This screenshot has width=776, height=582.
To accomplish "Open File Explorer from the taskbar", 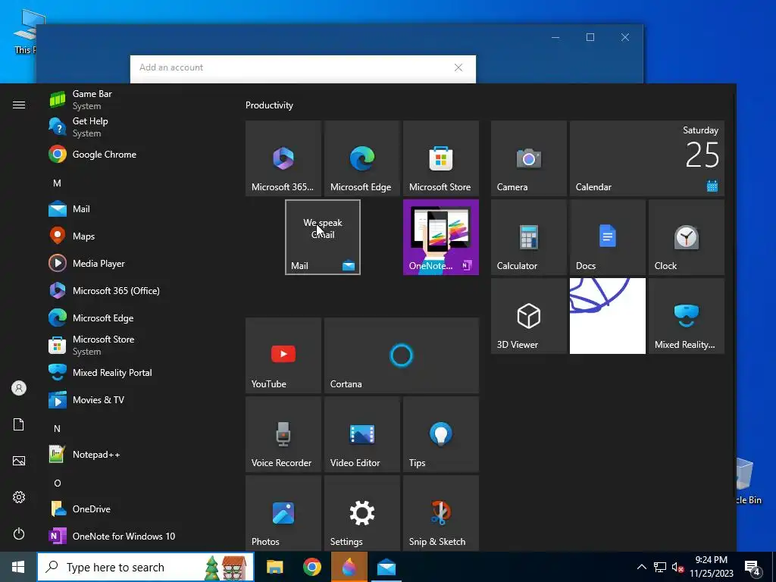I will [x=274, y=567].
